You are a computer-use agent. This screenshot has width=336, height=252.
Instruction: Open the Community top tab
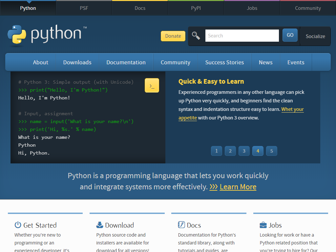point(308,8)
